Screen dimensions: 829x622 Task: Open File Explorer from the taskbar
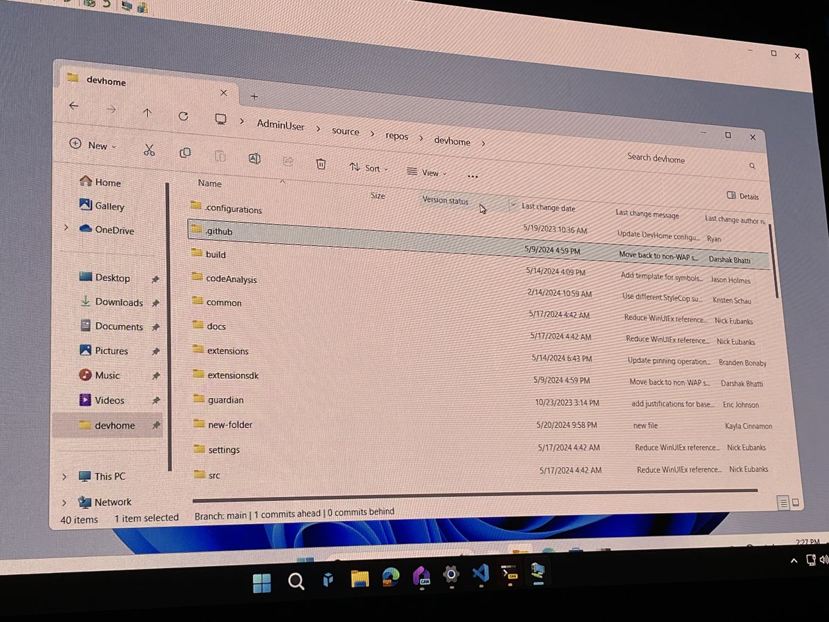coord(359,578)
